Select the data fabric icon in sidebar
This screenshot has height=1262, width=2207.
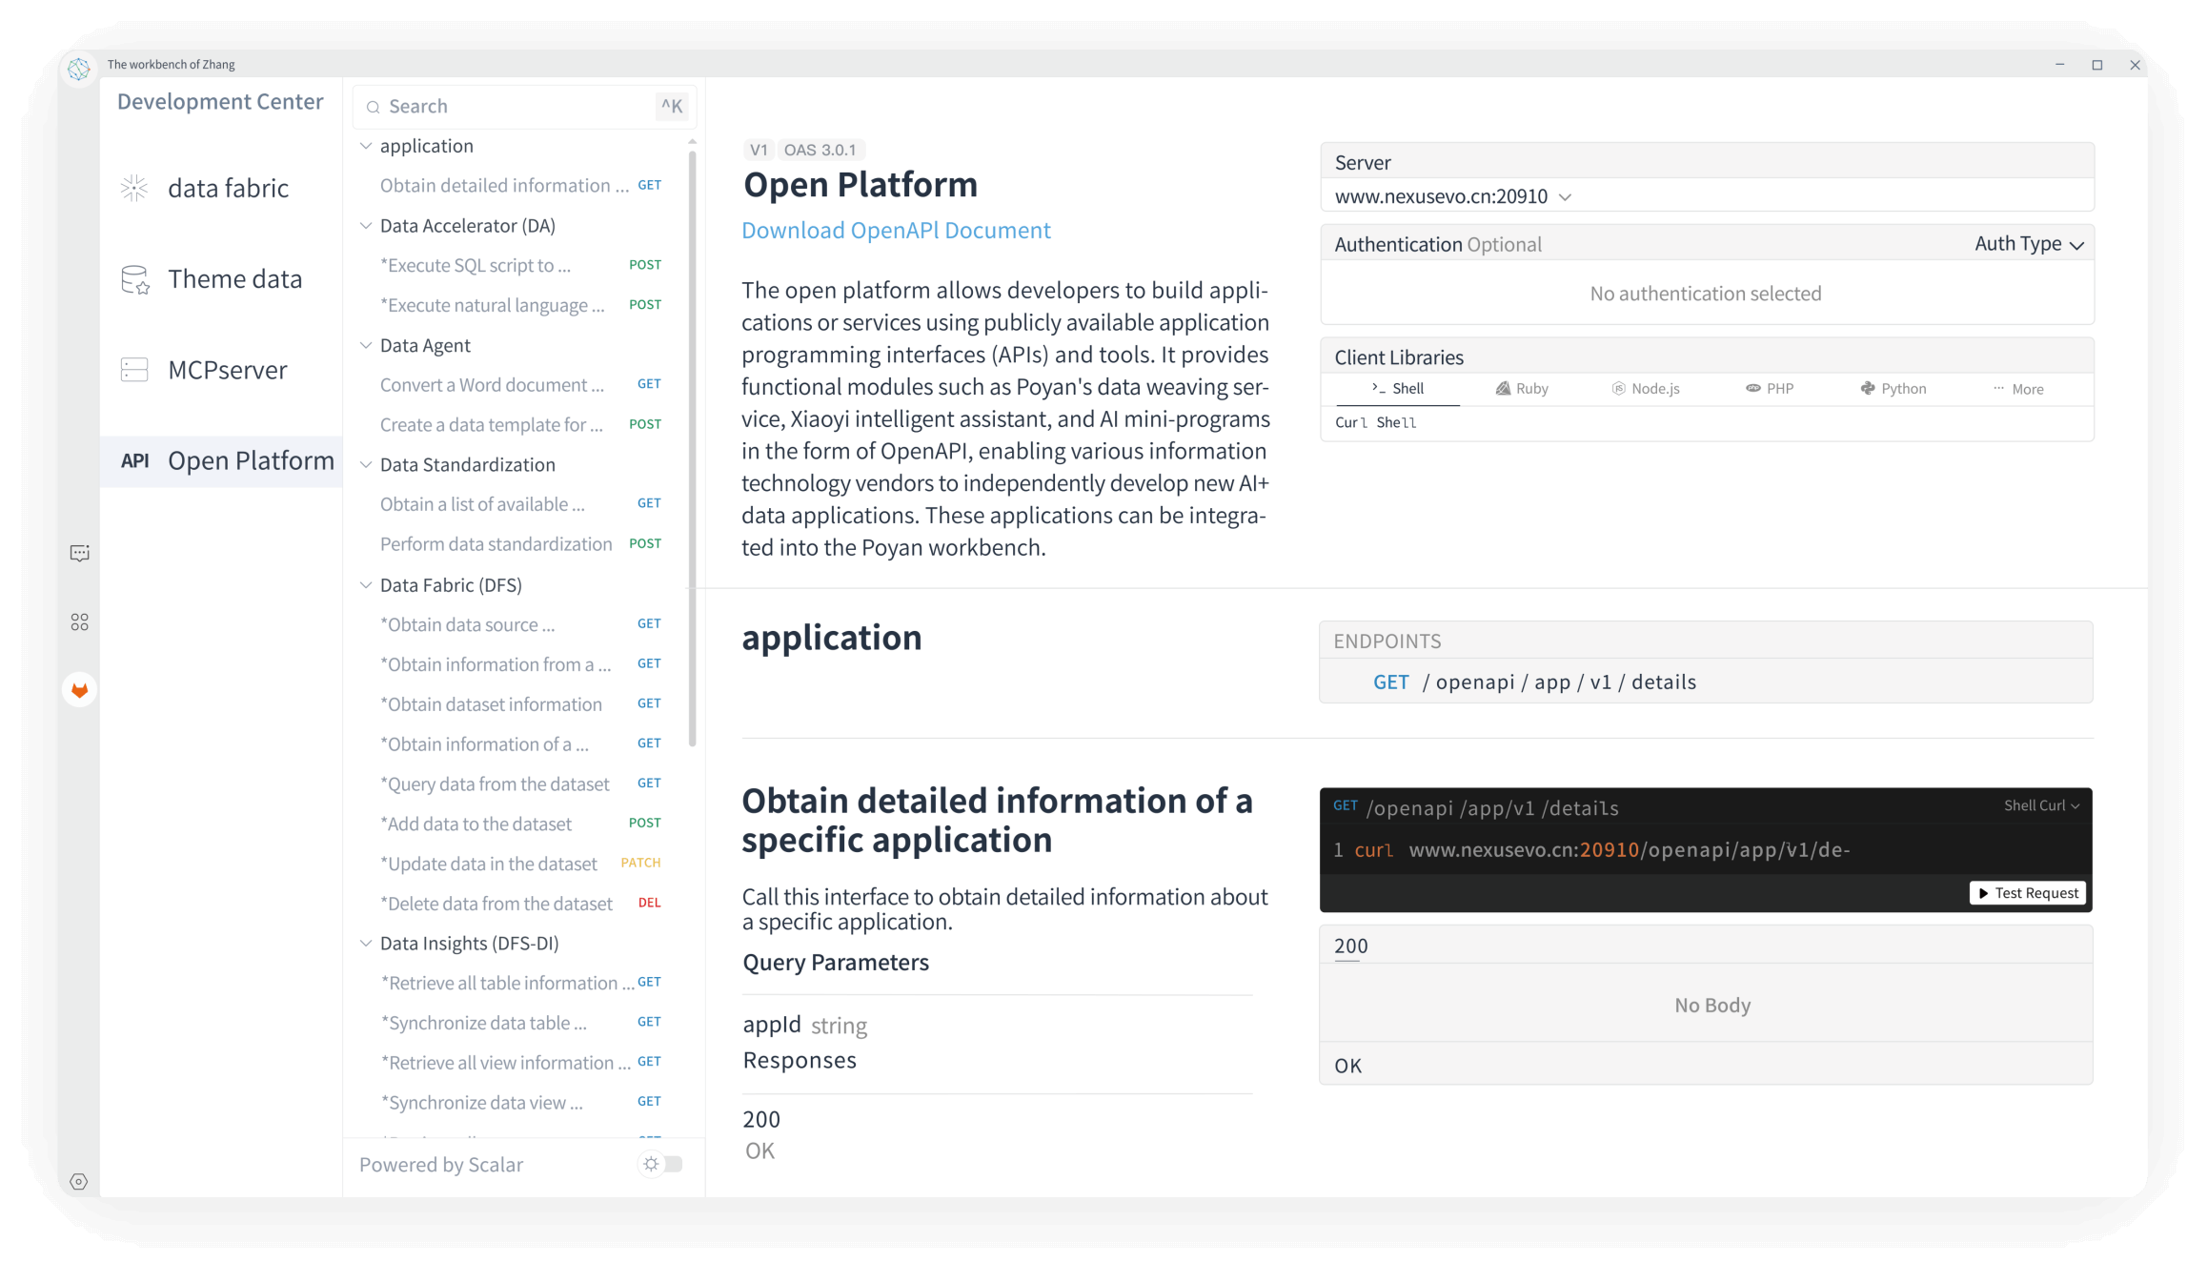135,188
